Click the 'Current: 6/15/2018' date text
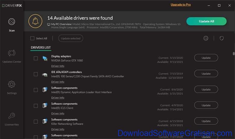The width and height of the screenshot is (235, 139). click(171, 121)
